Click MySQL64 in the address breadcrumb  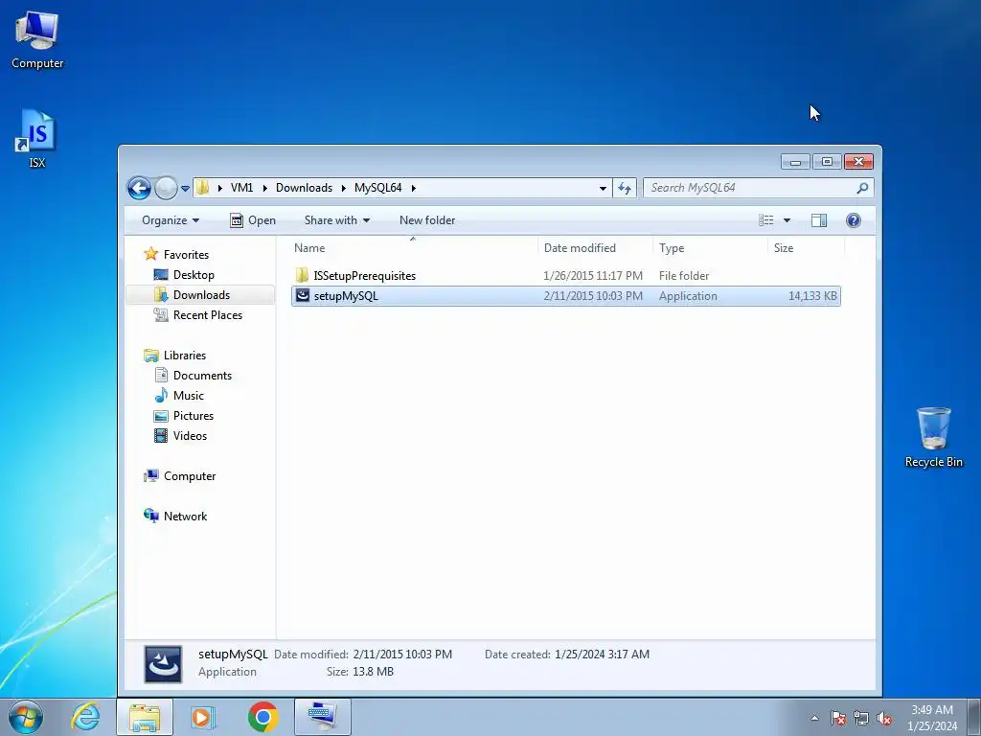(377, 188)
